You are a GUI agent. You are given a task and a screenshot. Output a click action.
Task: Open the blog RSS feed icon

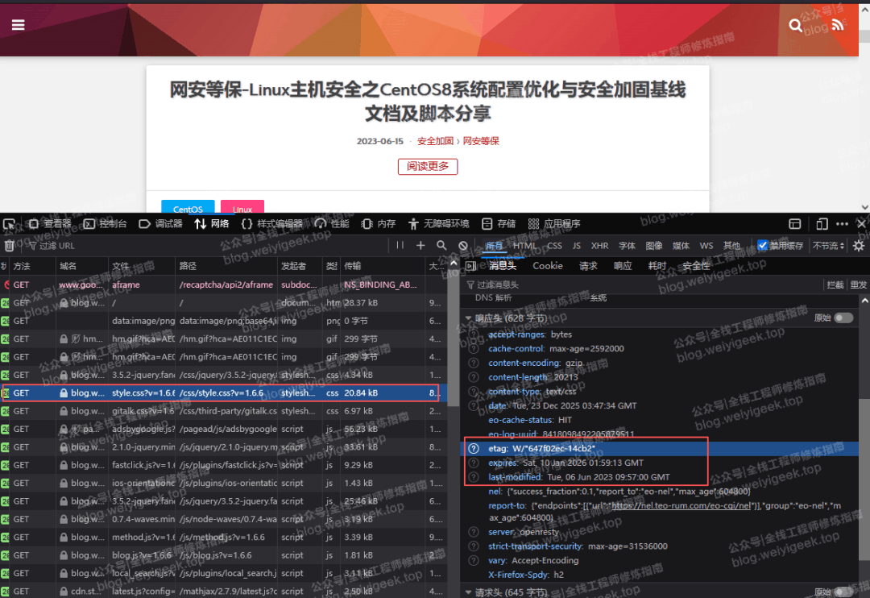point(838,26)
